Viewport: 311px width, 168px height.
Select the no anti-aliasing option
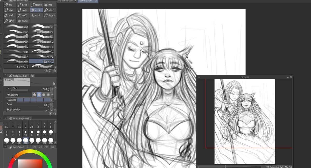pyautogui.click(x=34, y=95)
